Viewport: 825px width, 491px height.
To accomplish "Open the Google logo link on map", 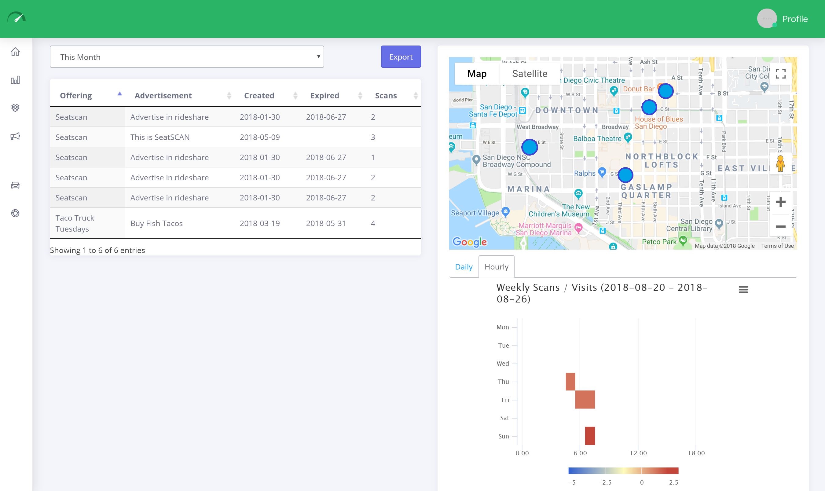I will 469,242.
